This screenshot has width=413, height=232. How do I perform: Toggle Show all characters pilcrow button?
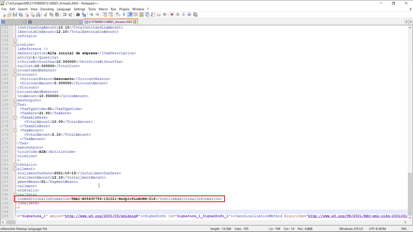click(124, 14)
